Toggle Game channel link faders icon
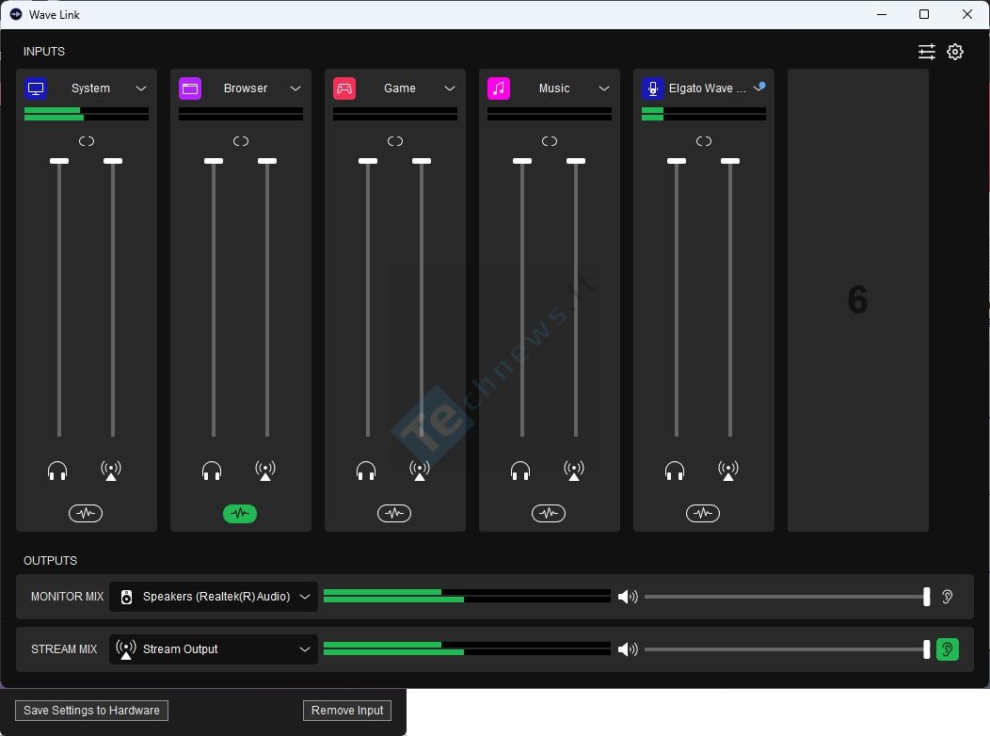990x736 pixels. coord(395,141)
